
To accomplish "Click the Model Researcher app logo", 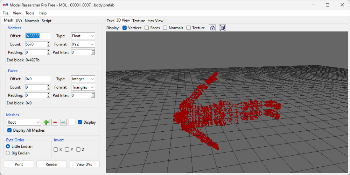I will point(5,5).
